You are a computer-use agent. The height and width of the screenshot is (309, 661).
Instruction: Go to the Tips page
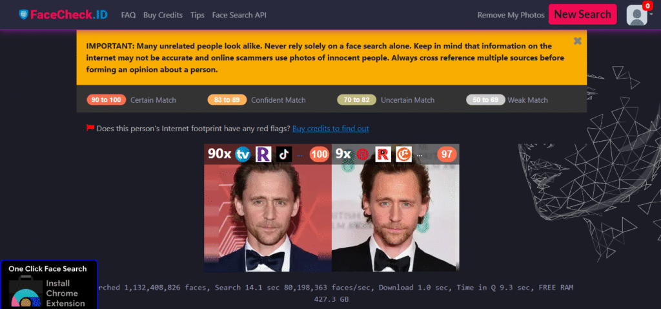pyautogui.click(x=198, y=16)
